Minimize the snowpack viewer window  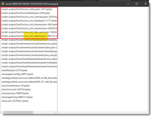[128, 4]
